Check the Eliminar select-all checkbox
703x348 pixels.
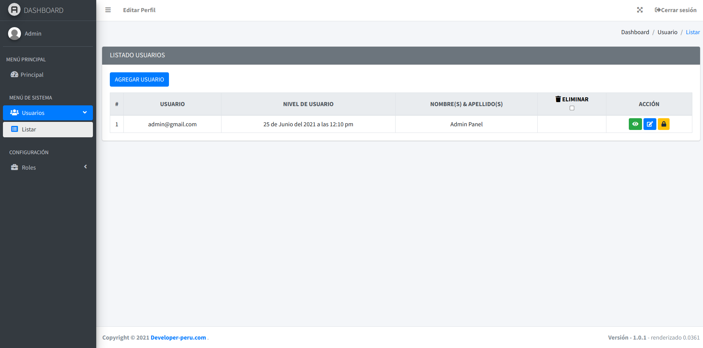pyautogui.click(x=572, y=108)
